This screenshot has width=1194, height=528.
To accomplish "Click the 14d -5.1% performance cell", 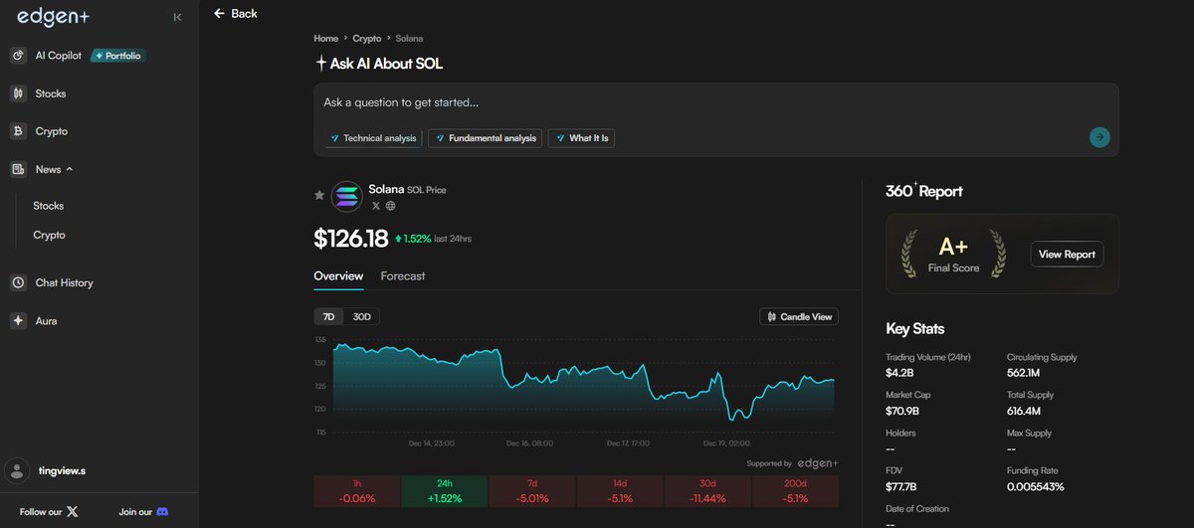I will 620,491.
